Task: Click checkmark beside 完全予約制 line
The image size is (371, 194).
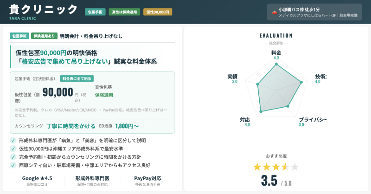Action: tap(13, 157)
